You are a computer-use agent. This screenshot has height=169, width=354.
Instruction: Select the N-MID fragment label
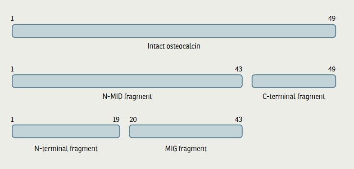pos(127,97)
